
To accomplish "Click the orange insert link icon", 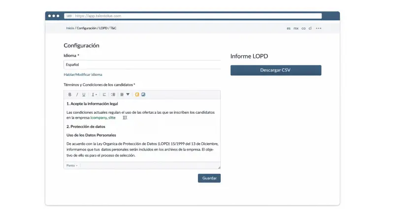I will click(x=137, y=94).
